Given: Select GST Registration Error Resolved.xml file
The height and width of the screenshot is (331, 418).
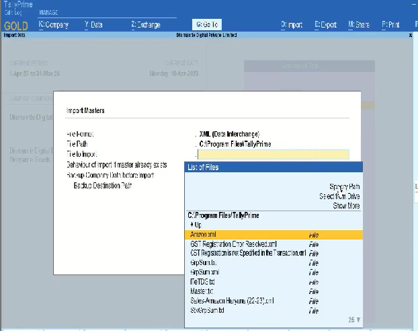Looking at the screenshot, I should point(274,244).
